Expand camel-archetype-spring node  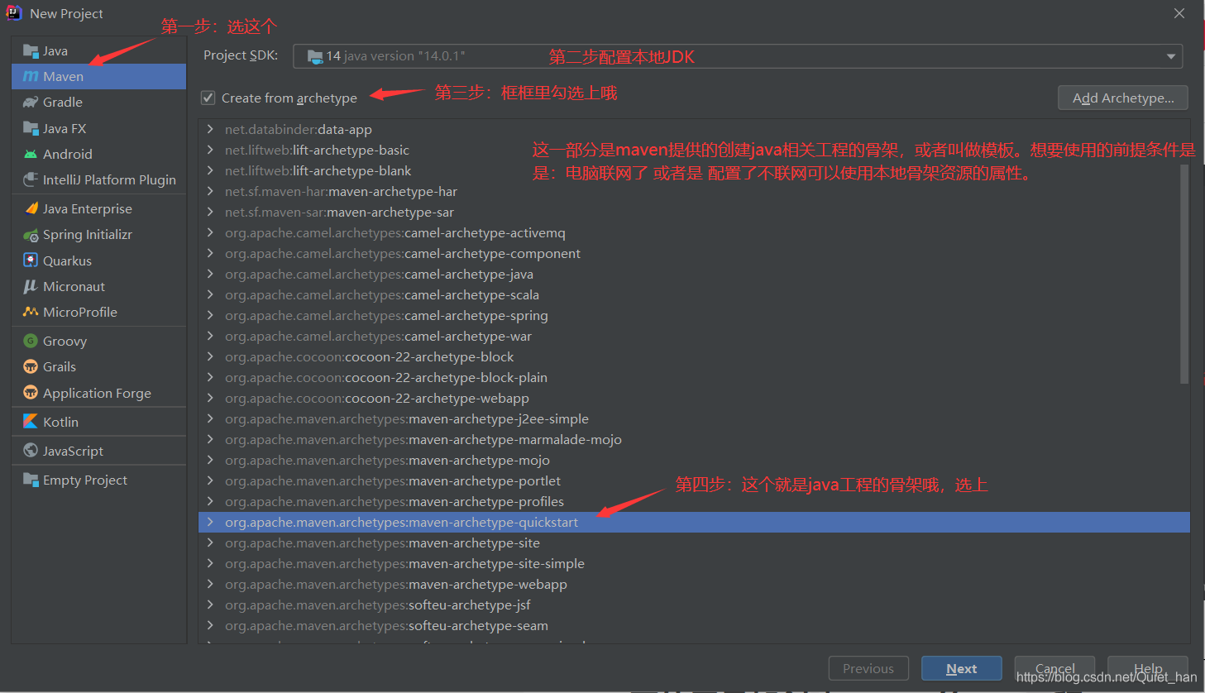210,315
